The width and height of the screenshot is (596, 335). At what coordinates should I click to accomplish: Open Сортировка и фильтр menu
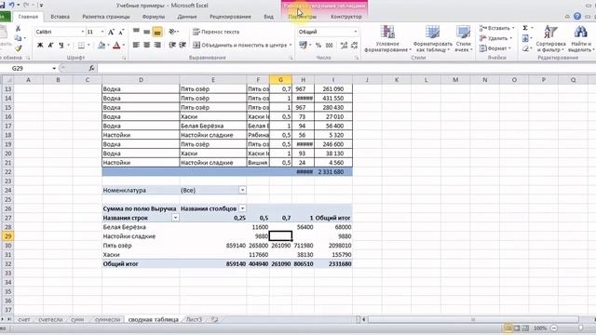pyautogui.click(x=550, y=39)
